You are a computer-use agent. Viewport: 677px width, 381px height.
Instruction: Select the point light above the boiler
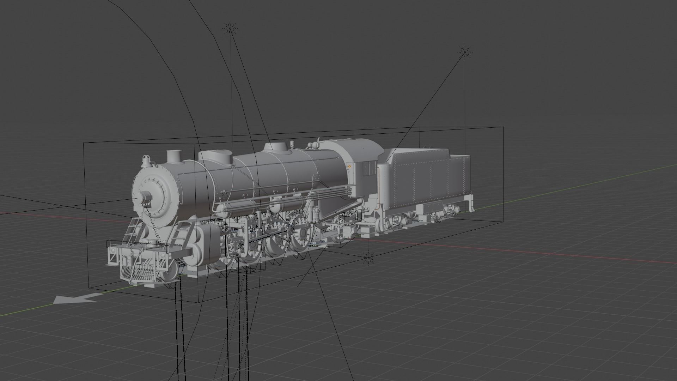click(x=230, y=29)
